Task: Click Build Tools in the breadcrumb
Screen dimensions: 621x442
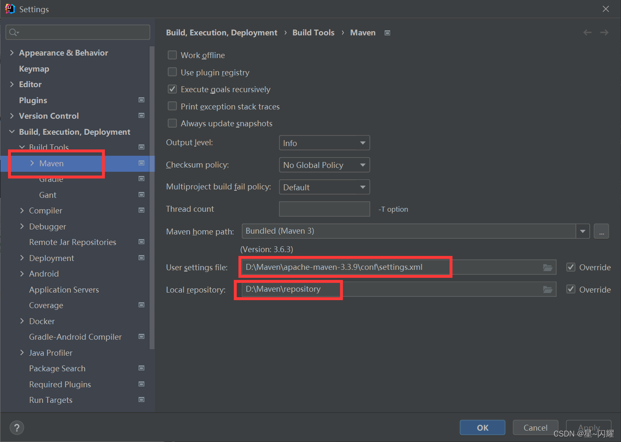Action: pyautogui.click(x=313, y=32)
